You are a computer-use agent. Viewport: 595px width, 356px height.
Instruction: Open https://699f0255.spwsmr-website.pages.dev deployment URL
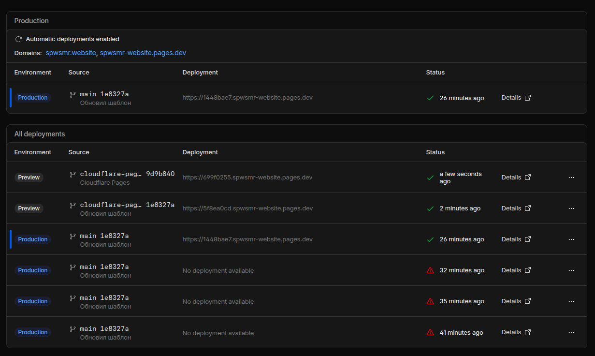click(x=247, y=178)
